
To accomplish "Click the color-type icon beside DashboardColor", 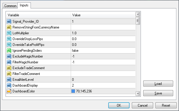I will pyautogui.click(x=9, y=91).
